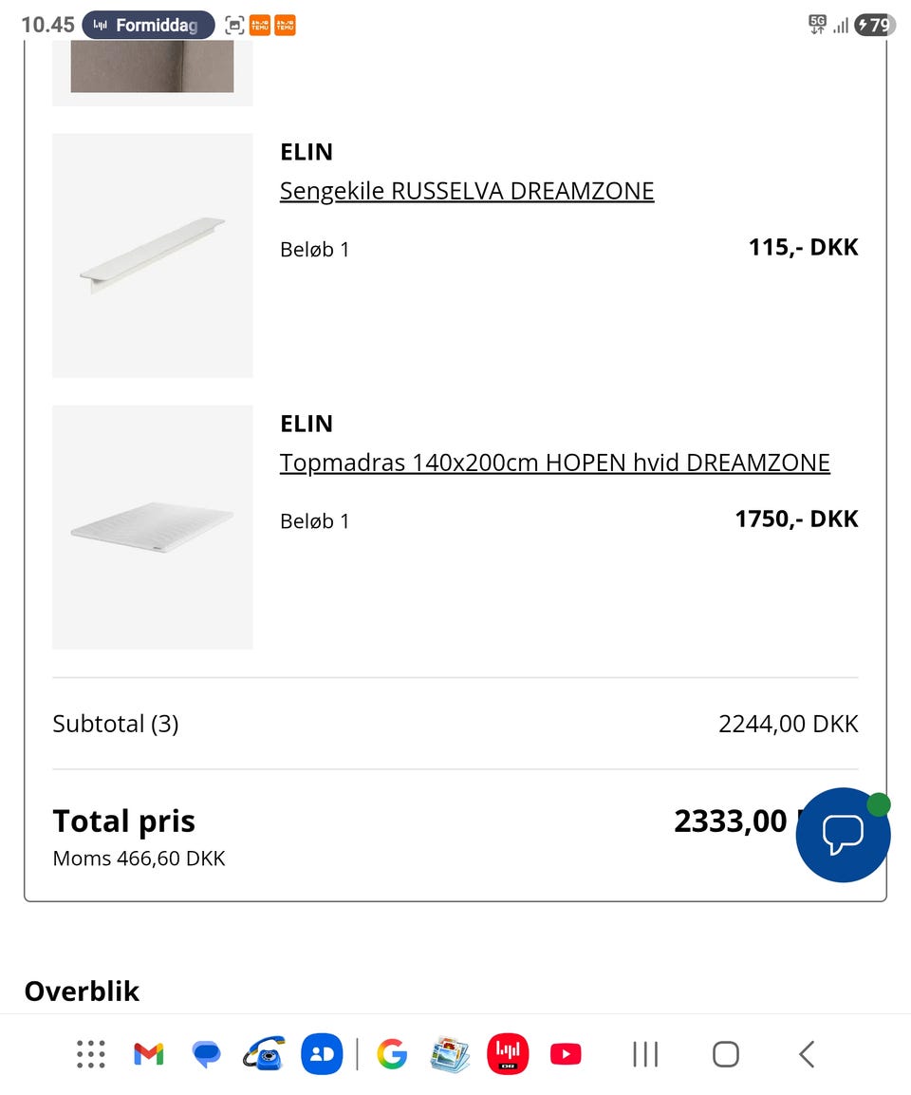Screen dimensions: 911x1095
Task: Open the Gmail app
Action: pos(148,1054)
